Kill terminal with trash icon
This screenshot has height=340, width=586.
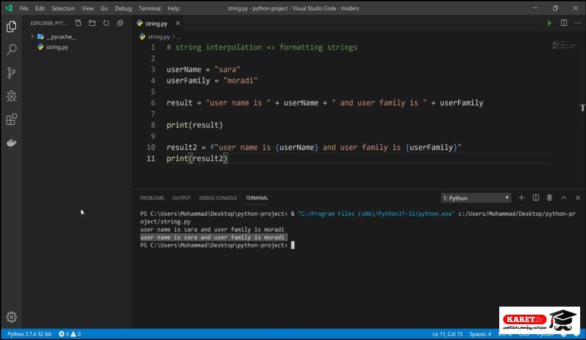coord(550,198)
